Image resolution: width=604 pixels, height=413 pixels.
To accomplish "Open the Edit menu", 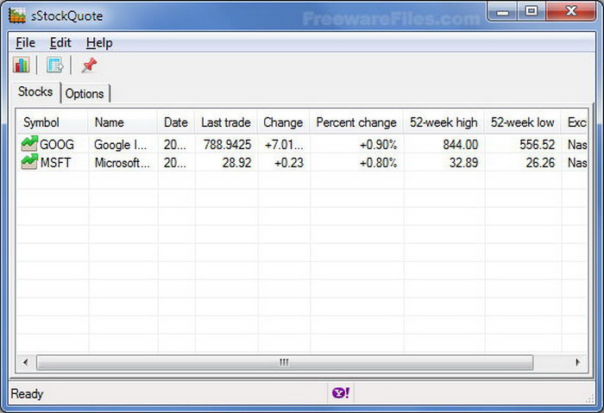I will (x=60, y=43).
